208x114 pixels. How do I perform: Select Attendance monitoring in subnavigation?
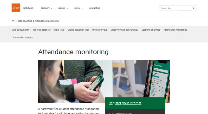[175, 30]
